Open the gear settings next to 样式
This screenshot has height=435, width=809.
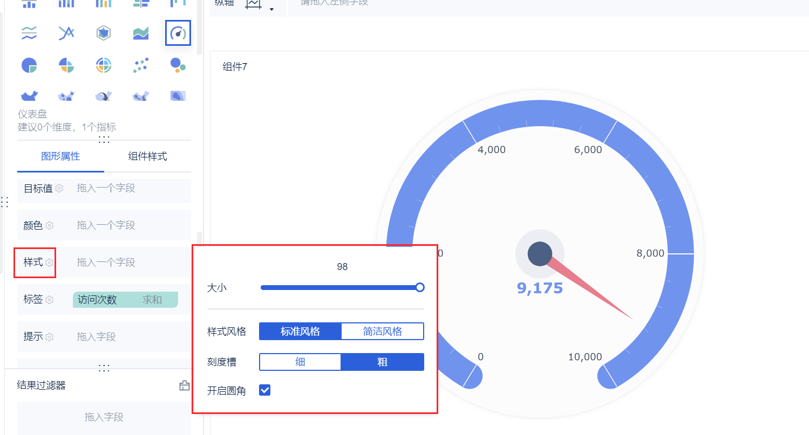[49, 263]
